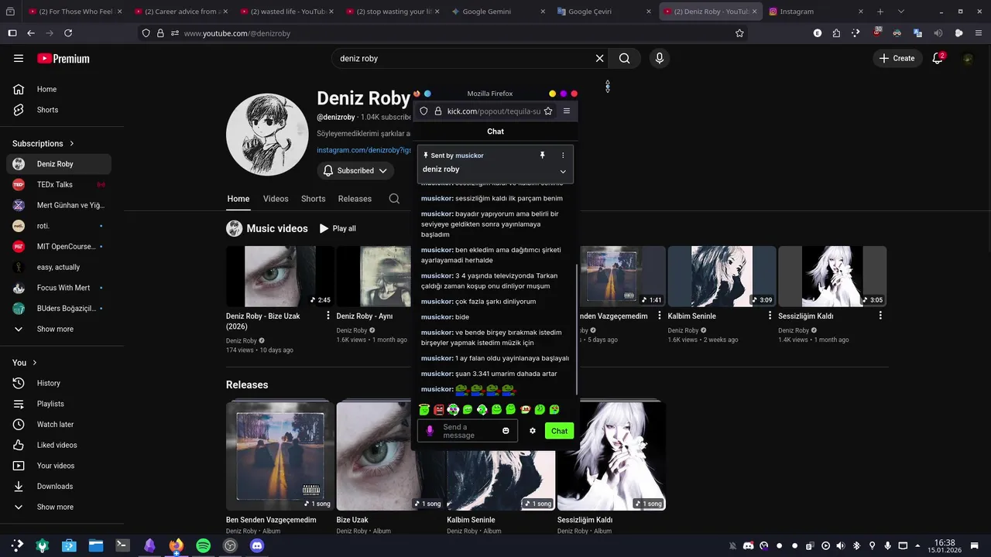This screenshot has height=557, width=991.
Task: Open the Bize Uzak video thumbnail
Action: (279, 276)
